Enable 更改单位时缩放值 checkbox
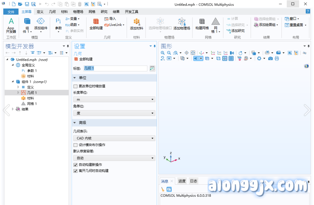 (x=75, y=86)
